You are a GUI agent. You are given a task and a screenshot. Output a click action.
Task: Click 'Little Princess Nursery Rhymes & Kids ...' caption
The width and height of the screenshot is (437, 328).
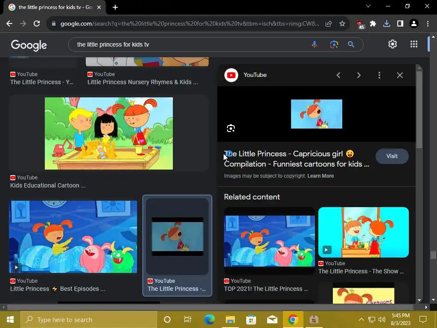click(143, 82)
